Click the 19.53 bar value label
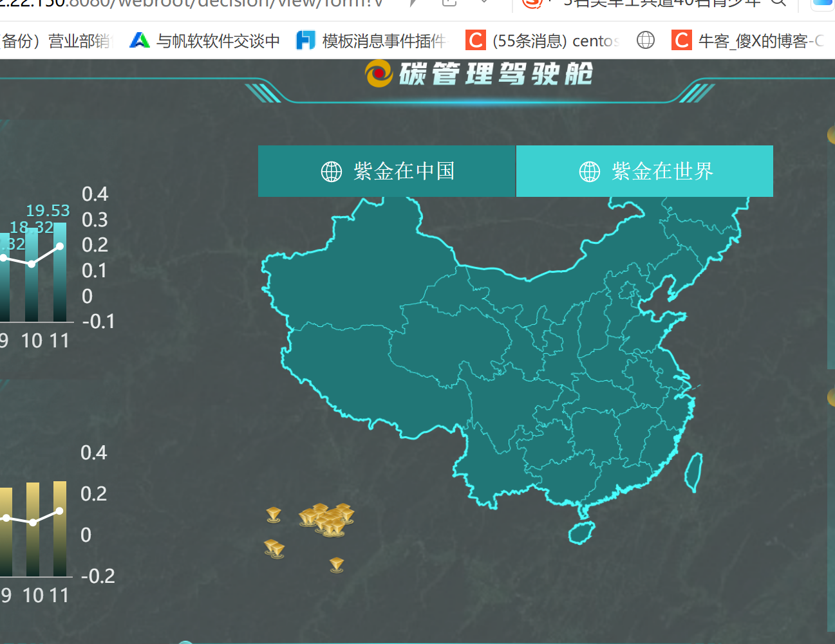835x644 pixels. (x=48, y=210)
